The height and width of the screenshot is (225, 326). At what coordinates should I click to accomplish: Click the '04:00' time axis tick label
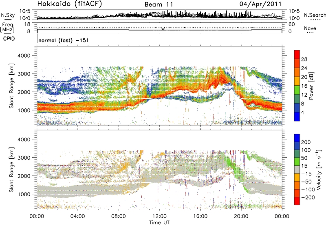pos(77,216)
